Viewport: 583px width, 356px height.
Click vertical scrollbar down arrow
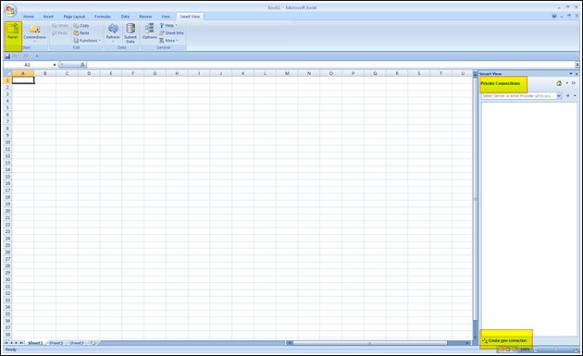475,338
